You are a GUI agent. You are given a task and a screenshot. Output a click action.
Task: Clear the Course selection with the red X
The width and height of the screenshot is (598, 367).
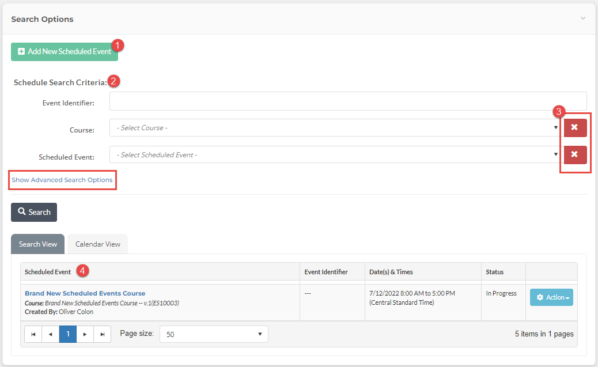[x=575, y=127]
